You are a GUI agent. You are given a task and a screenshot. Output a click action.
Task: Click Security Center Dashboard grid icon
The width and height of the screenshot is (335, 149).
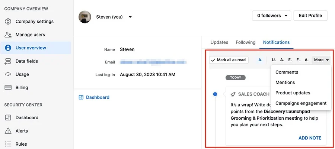(x=8, y=118)
